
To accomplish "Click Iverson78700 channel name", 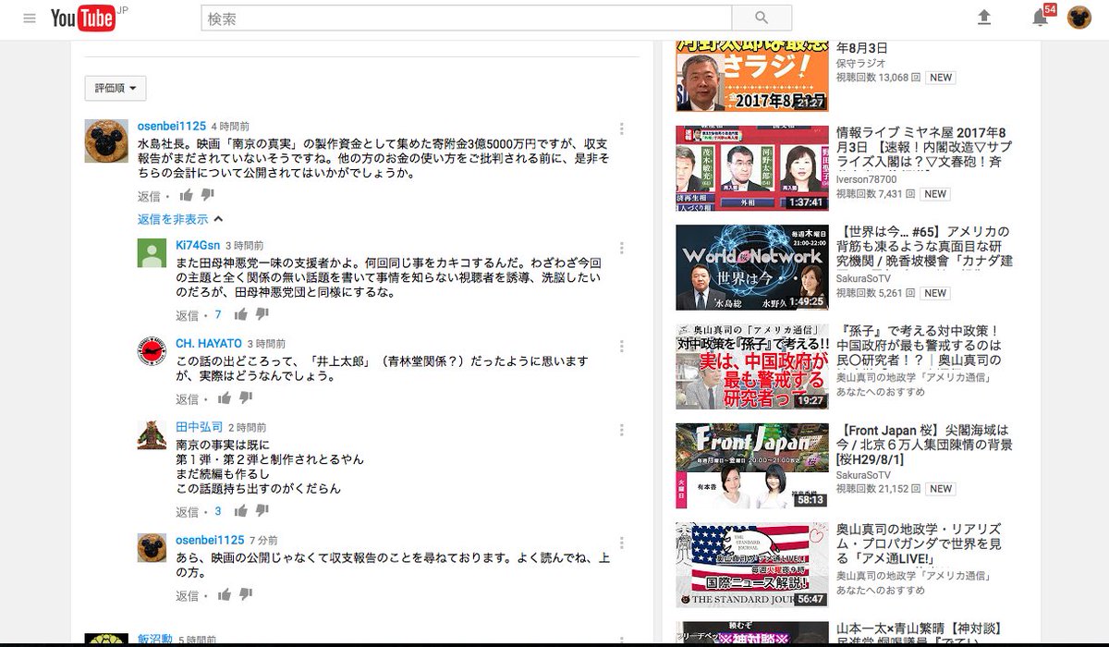I will [x=866, y=179].
